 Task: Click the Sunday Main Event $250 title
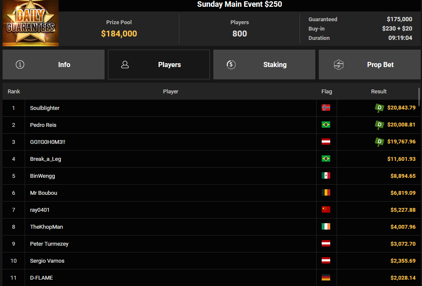[240, 4]
